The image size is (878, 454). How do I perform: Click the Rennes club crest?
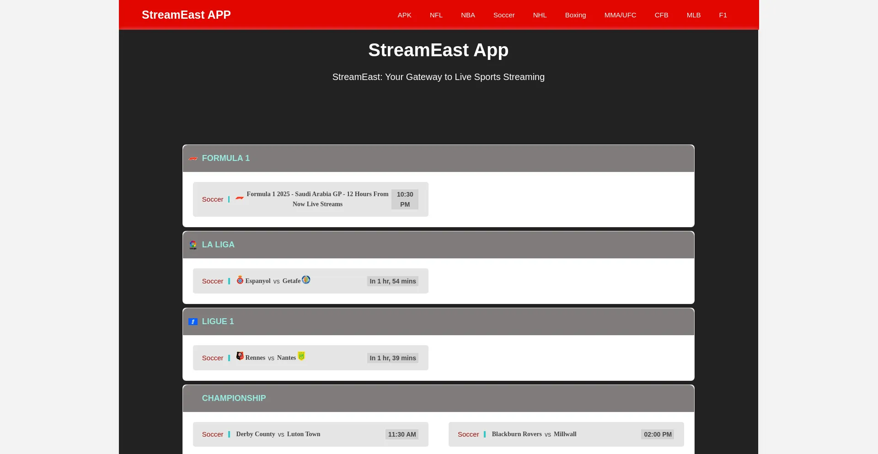[240, 356]
